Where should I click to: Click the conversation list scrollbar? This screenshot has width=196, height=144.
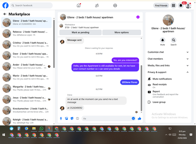pyautogui.click(x=54, y=44)
